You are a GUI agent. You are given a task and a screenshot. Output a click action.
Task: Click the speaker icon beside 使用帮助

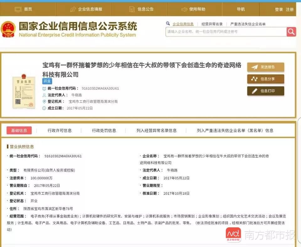coord(184,9)
